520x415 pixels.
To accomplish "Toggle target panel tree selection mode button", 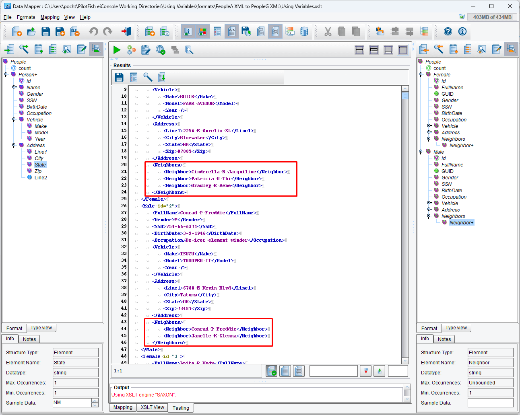I will [511, 49].
